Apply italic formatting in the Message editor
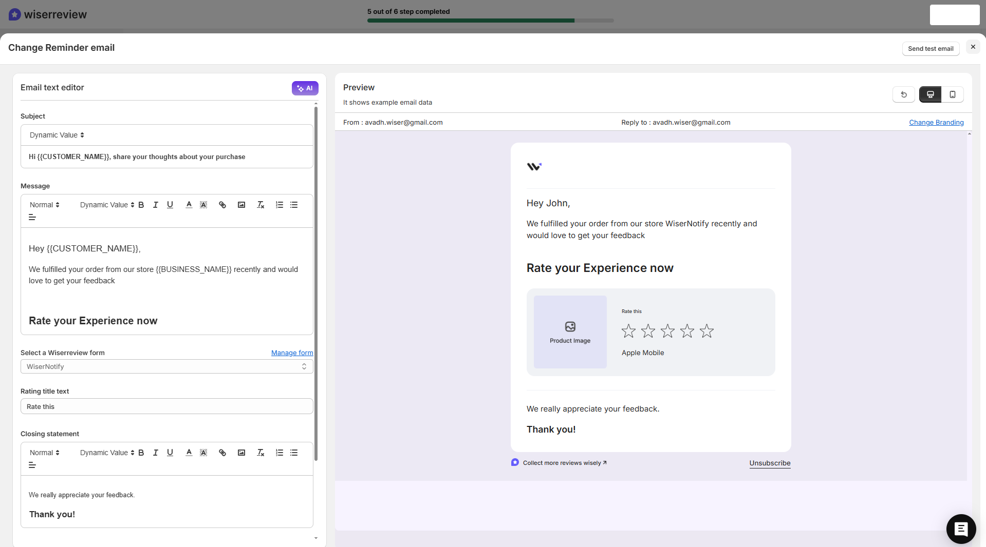 [x=155, y=205]
